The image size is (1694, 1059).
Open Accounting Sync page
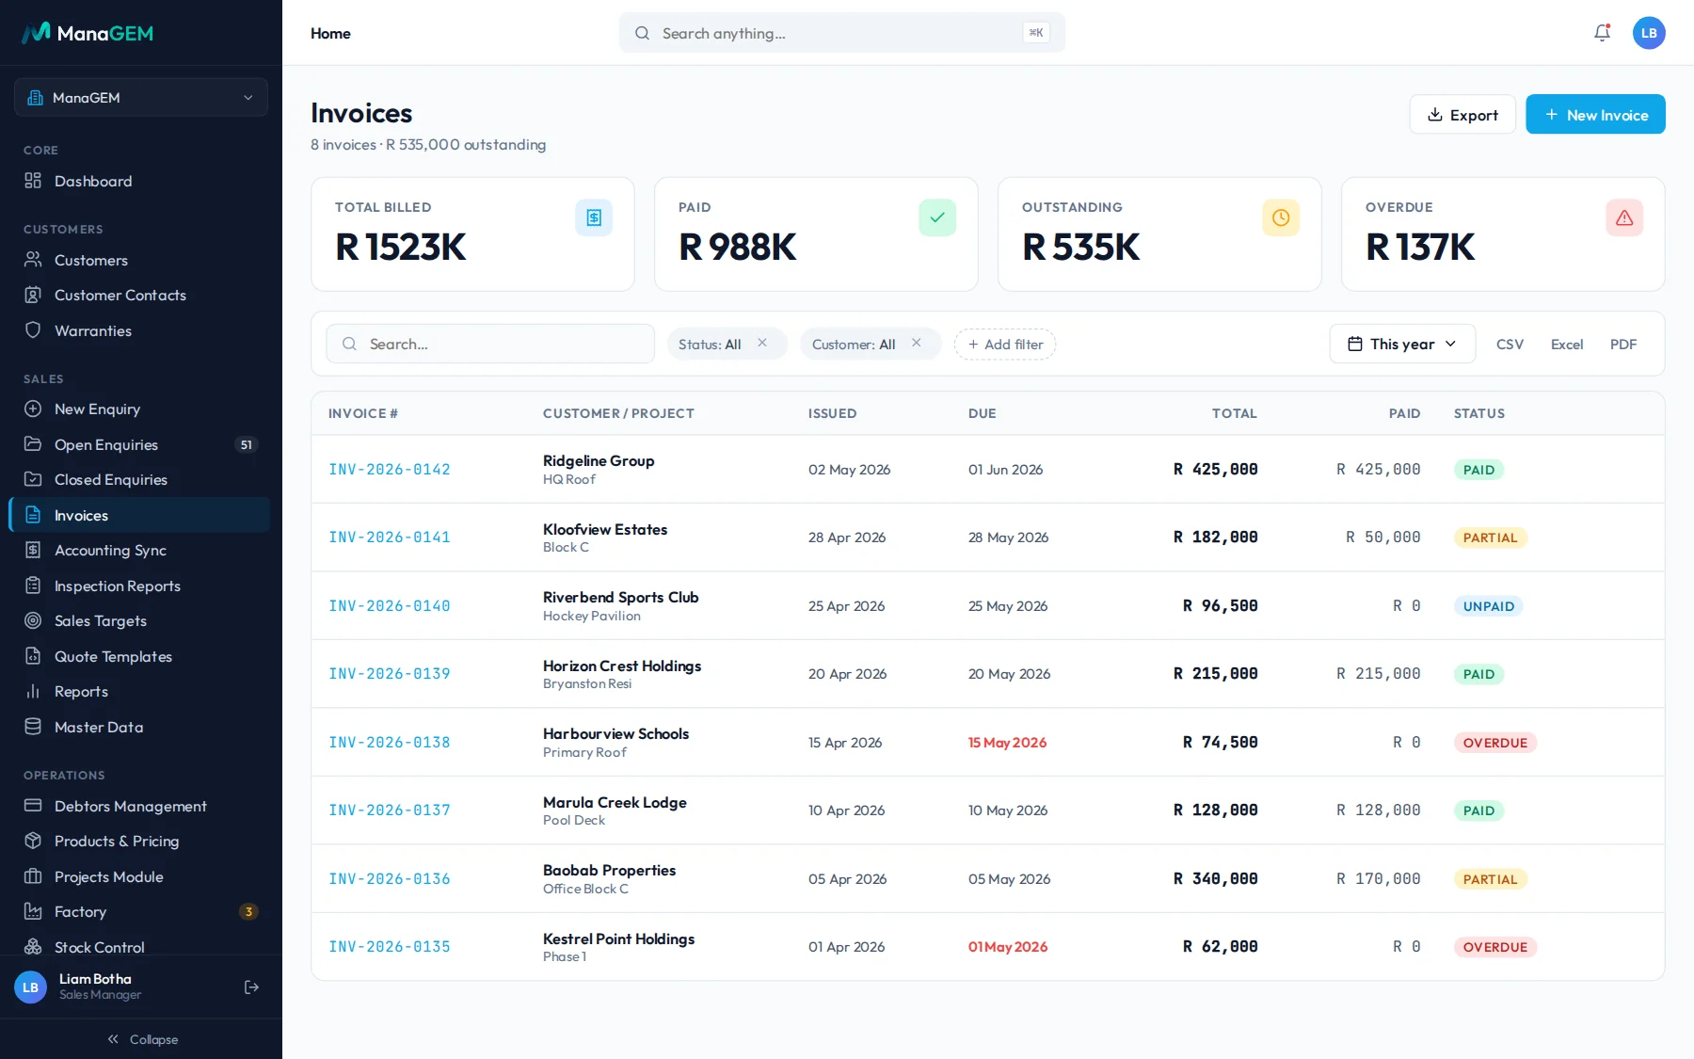pos(140,551)
